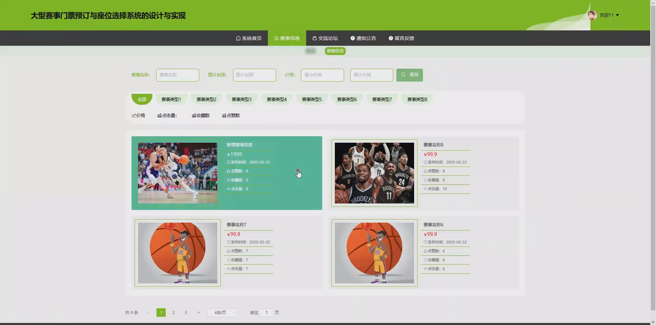Click the 查询 search button
The width and height of the screenshot is (656, 325).
[410, 75]
